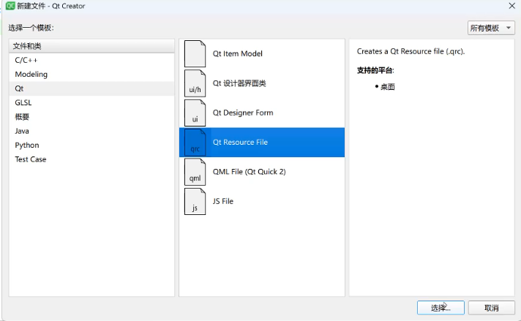The height and width of the screenshot is (321, 521).
Task: Click the 'Creates a Qt Resource file' description
Action: [x=411, y=51]
